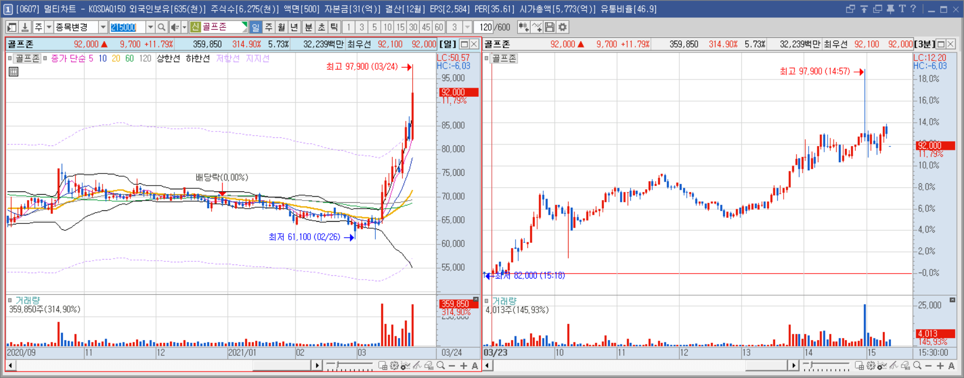Image resolution: width=964 pixels, height=378 pixels.
Task: Toggle 골프존 series box in daily chart legend
Action: (10, 58)
